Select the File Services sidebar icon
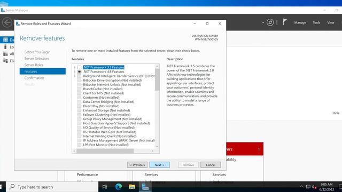Viewport: 342px width, 192px height. point(5,61)
